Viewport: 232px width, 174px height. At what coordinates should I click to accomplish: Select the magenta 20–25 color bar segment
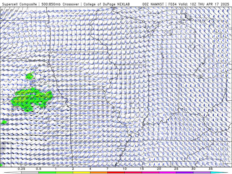point(168,173)
